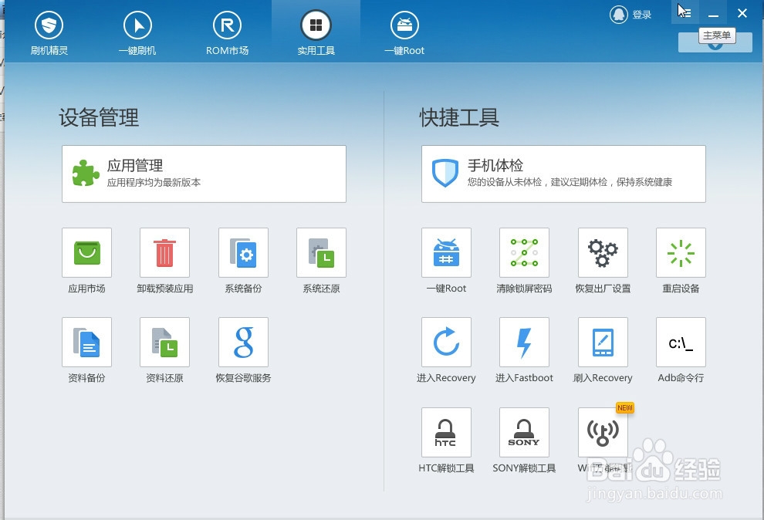Click the 一键Root Android icon in 快捷工具

446,253
